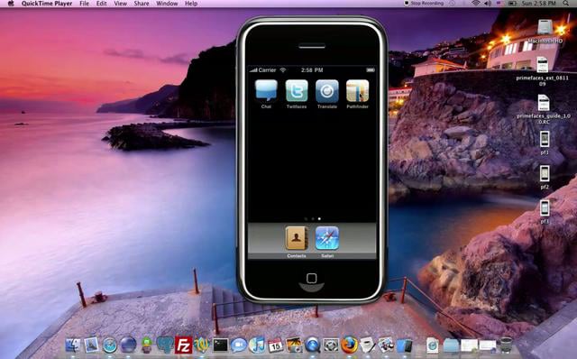Viewport: 577px width, 359px height.
Task: Open the Share menu
Action: (x=142, y=4)
